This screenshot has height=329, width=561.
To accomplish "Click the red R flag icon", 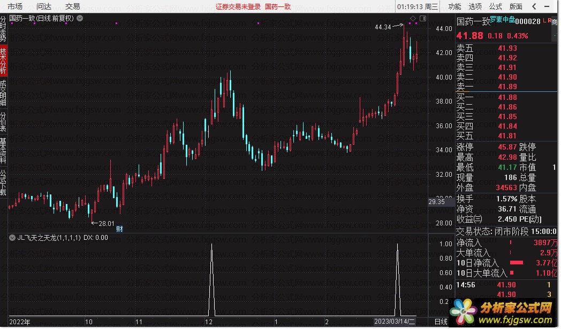I will pos(549,21).
